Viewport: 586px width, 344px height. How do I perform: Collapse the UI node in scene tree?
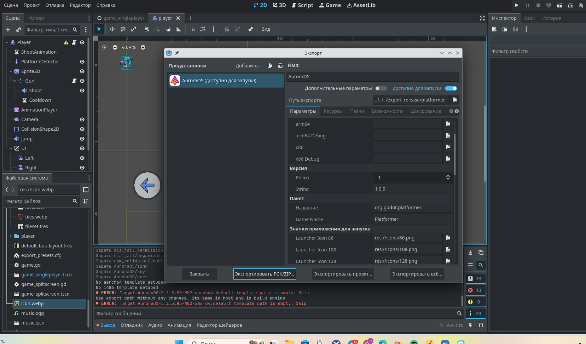[11, 148]
